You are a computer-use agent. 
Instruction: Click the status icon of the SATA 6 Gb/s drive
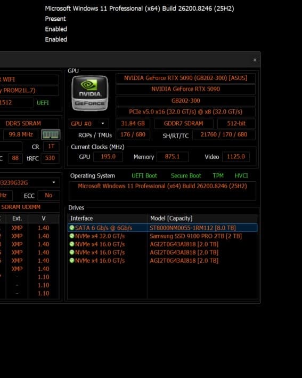click(x=72, y=228)
